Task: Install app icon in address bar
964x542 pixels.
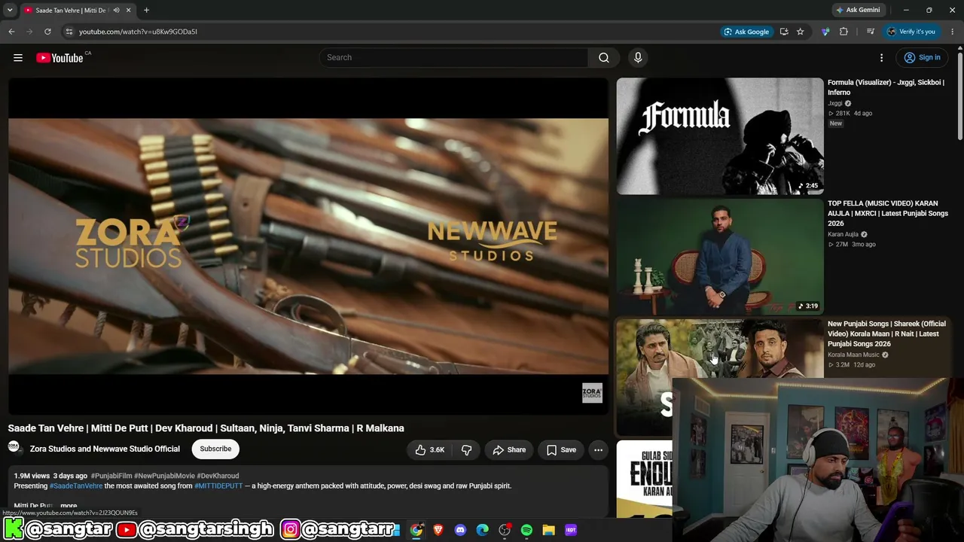Action: tap(784, 32)
